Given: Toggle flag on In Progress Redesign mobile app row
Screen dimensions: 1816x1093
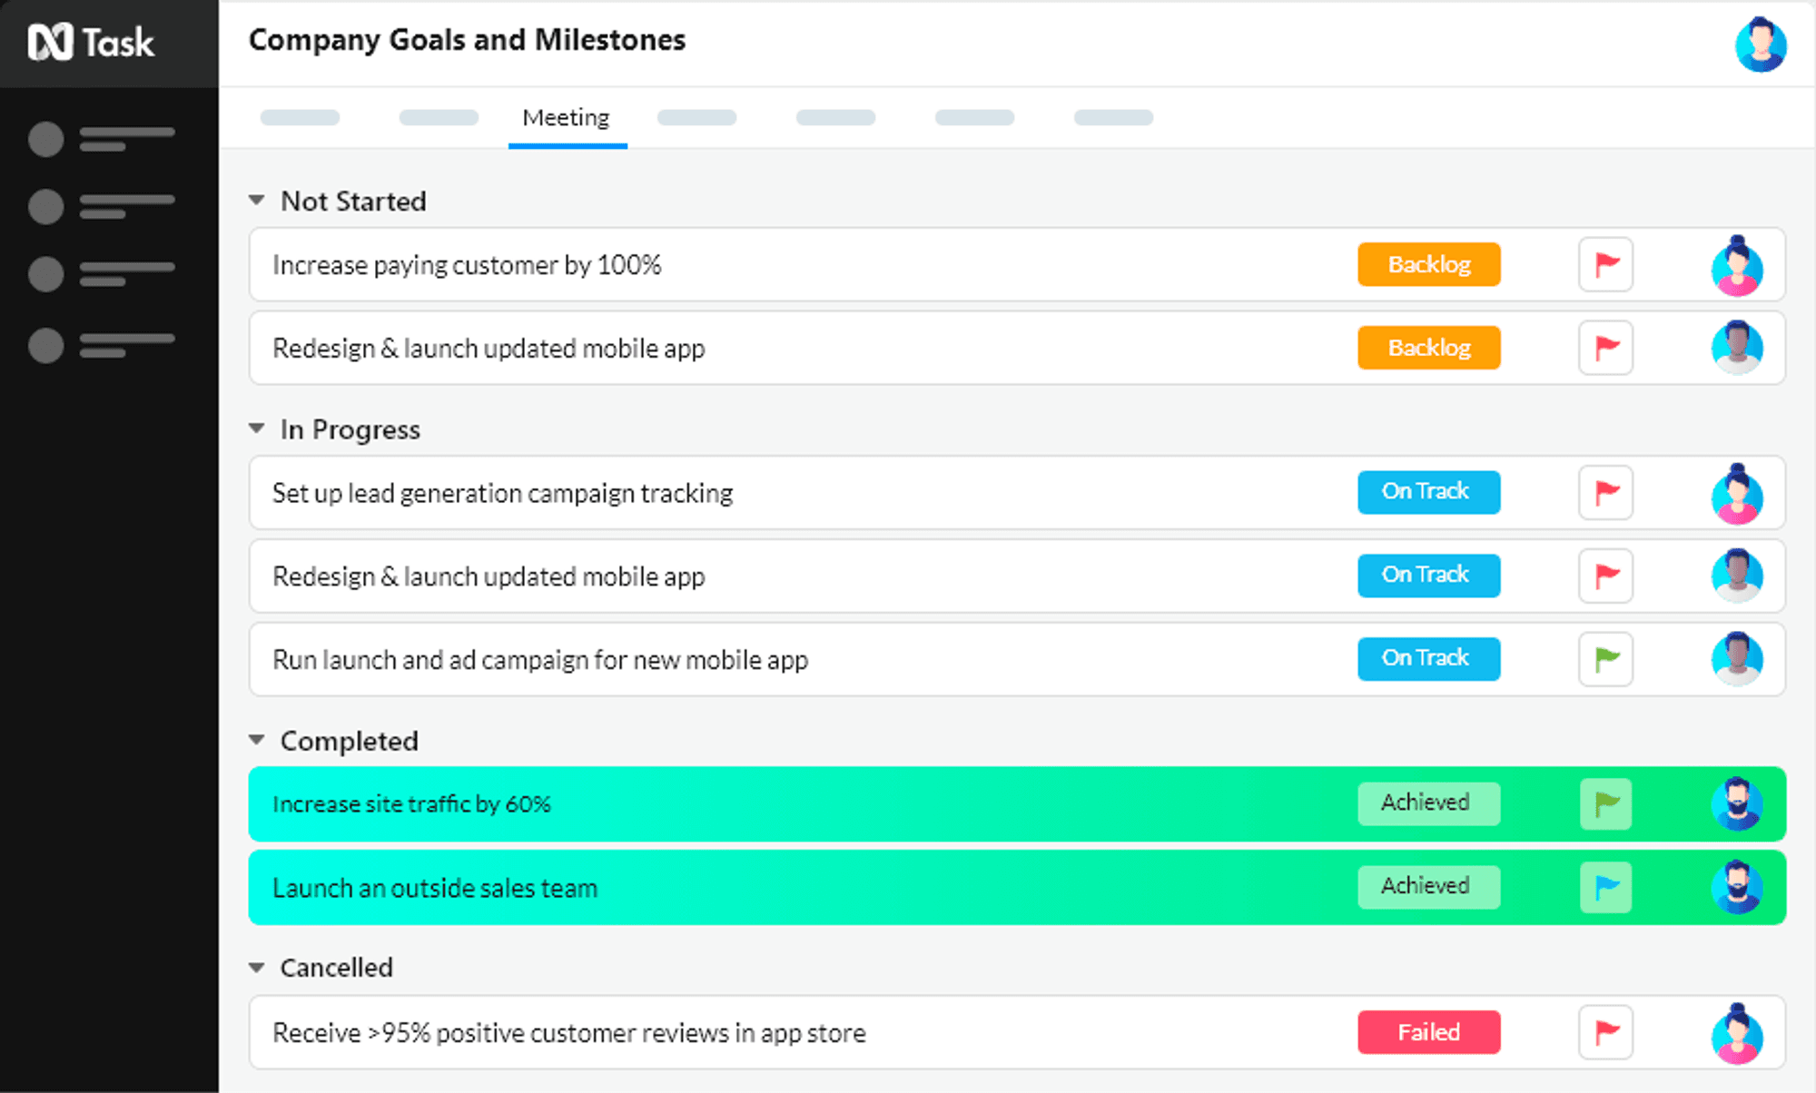Looking at the screenshot, I should pyautogui.click(x=1605, y=576).
